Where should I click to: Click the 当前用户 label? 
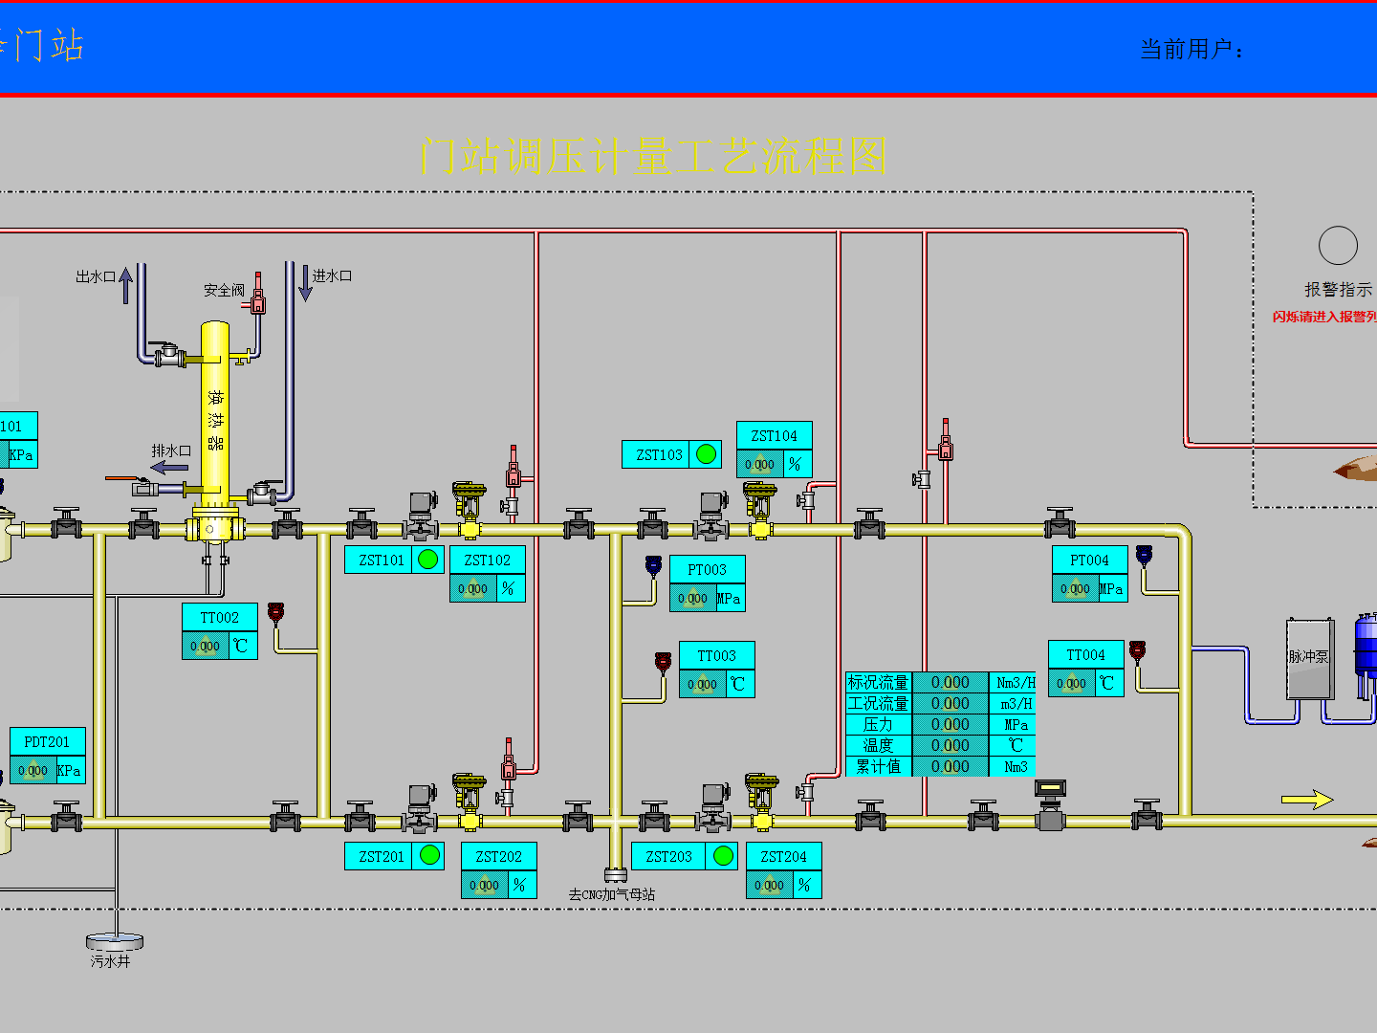(x=1192, y=49)
